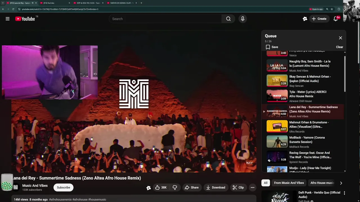This screenshot has width=360, height=202.
Task: Reload the page with the refresh icon
Action: click(x=13, y=9)
